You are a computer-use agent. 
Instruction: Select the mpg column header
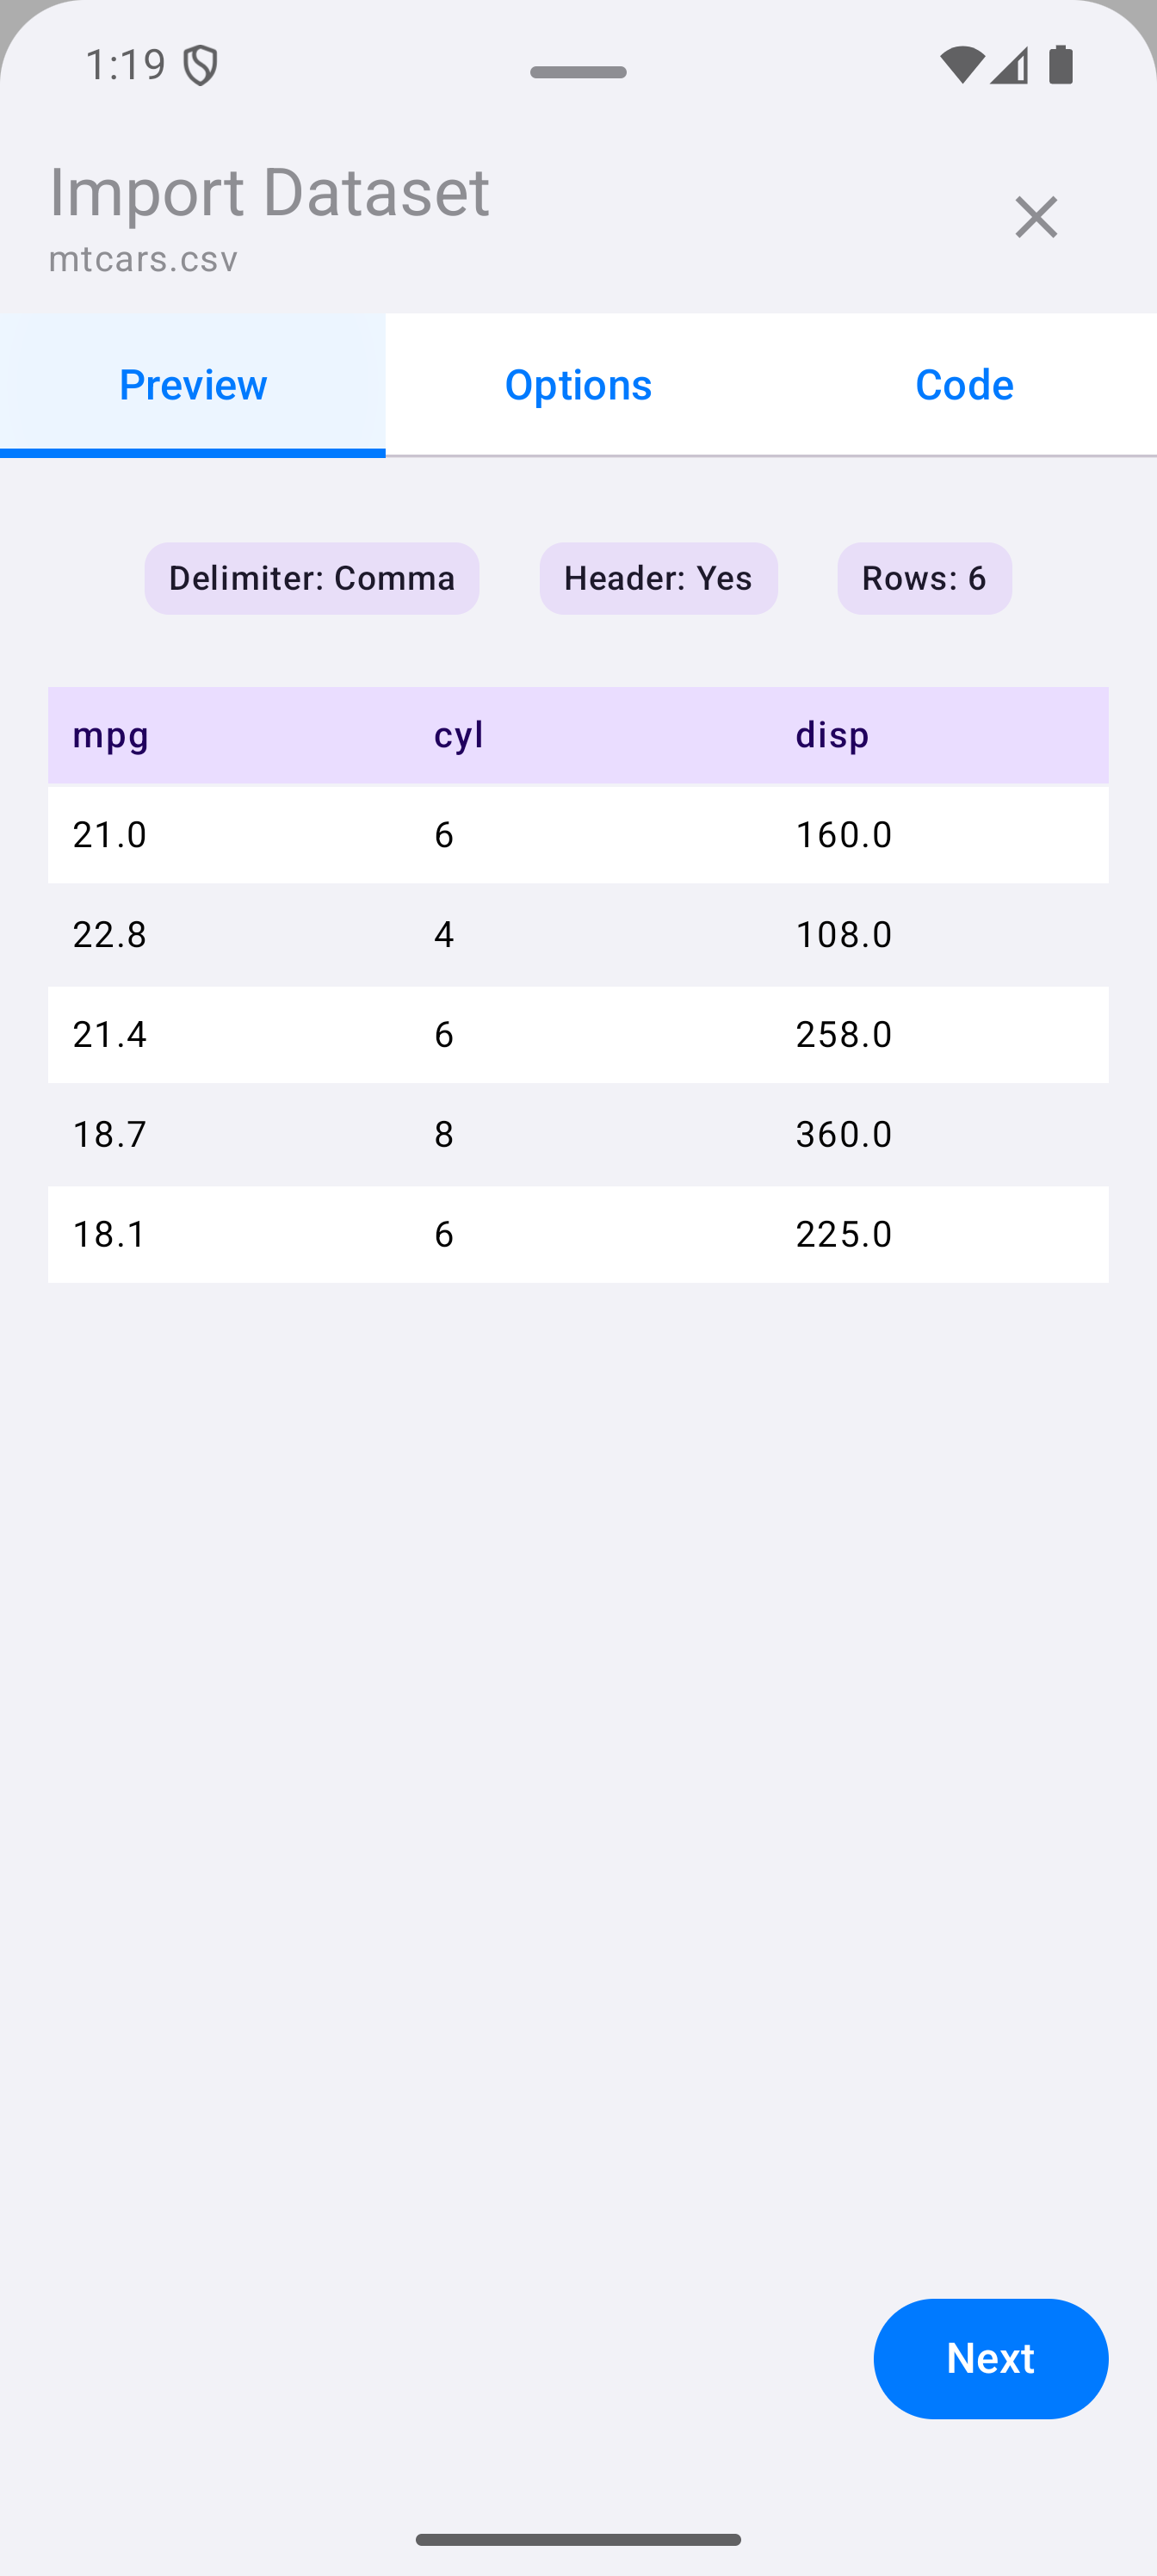click(111, 735)
